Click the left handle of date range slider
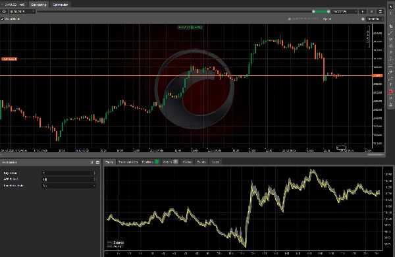Image resolution: width=395 pixels, height=257 pixels. pos(313,12)
